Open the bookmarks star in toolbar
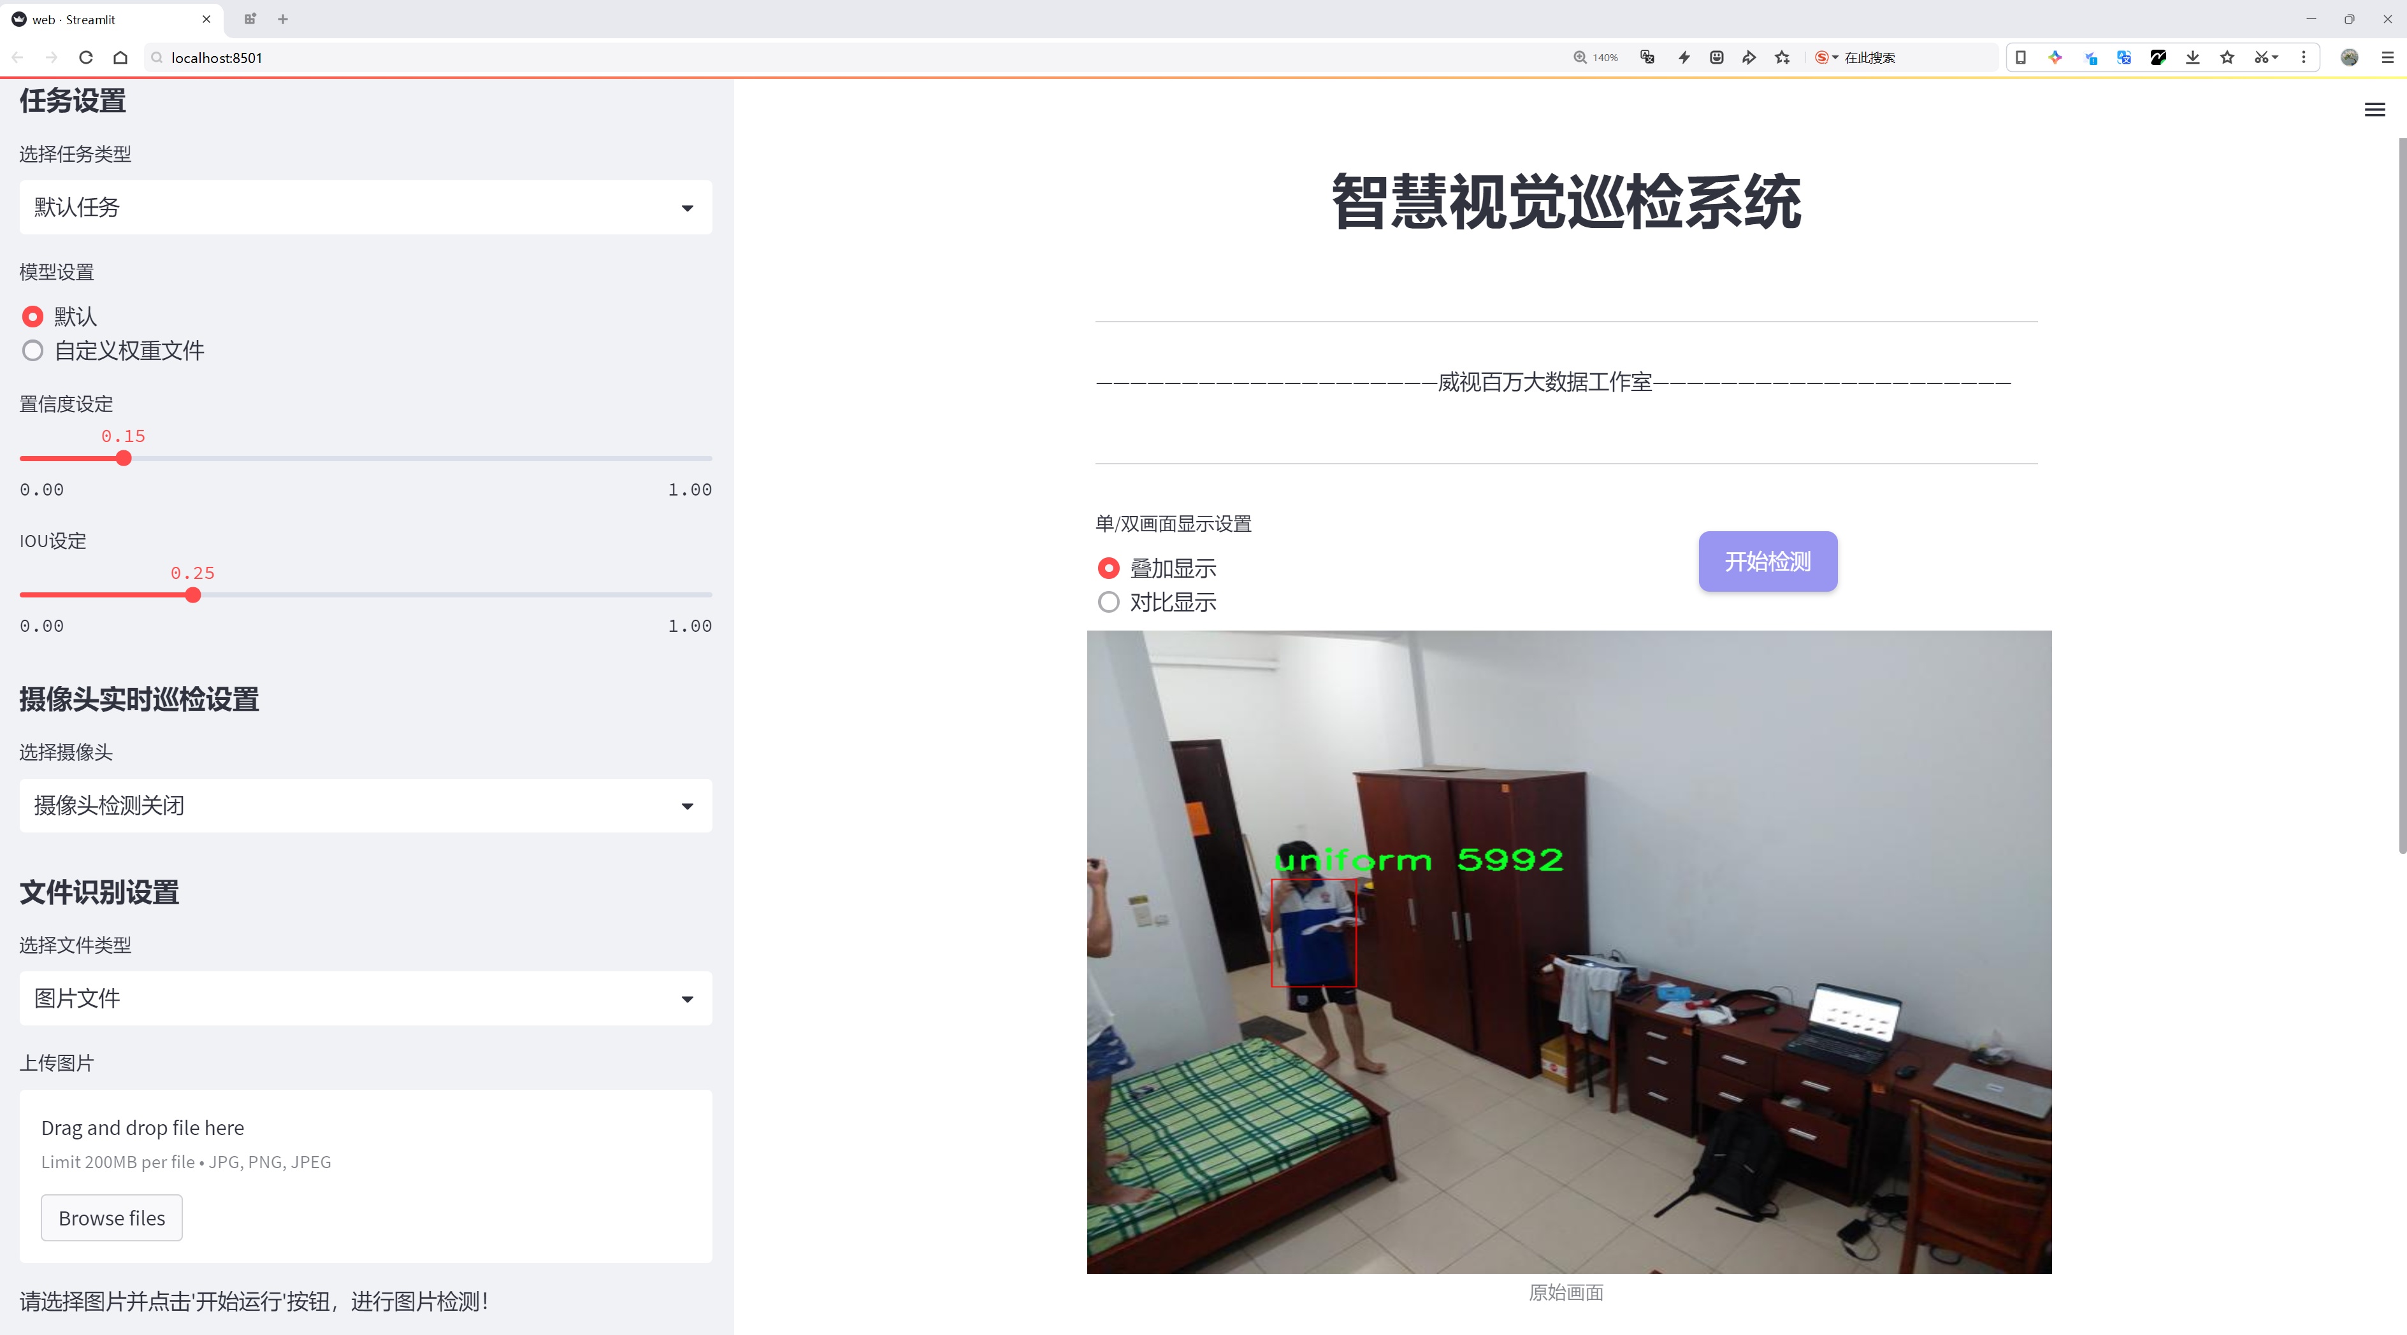This screenshot has height=1335, width=2407. (2227, 58)
